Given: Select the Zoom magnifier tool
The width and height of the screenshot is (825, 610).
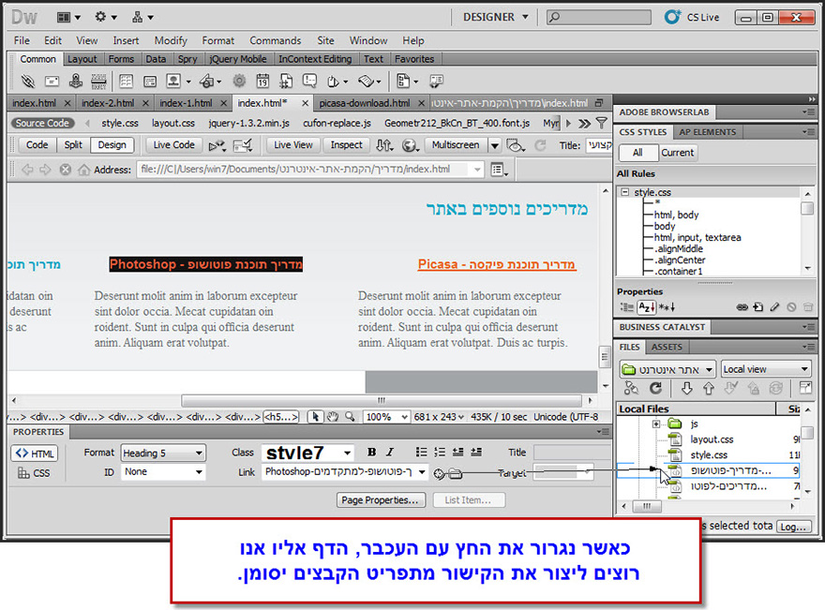Looking at the screenshot, I should pos(350,417).
